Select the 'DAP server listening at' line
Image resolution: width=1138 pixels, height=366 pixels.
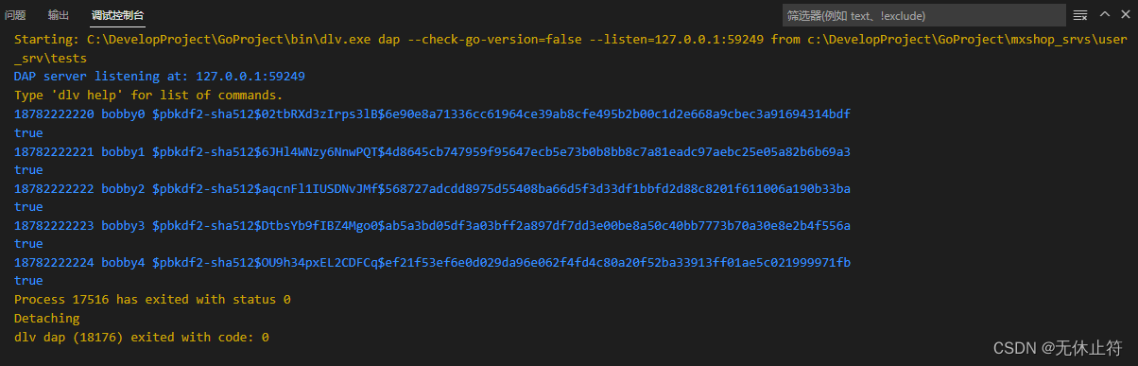tap(160, 76)
